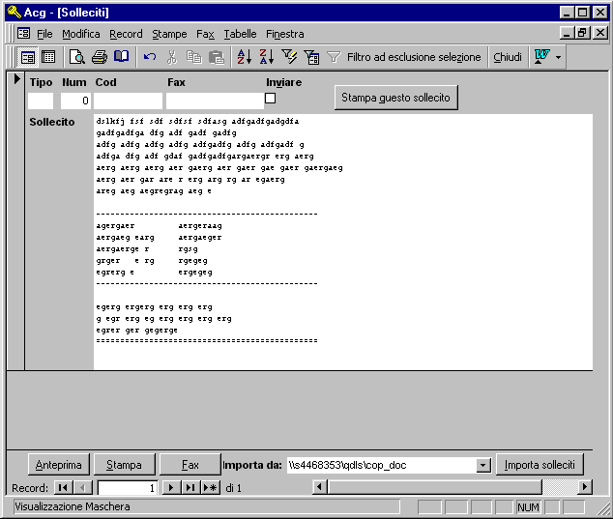Click the Anteprima button

[59, 465]
